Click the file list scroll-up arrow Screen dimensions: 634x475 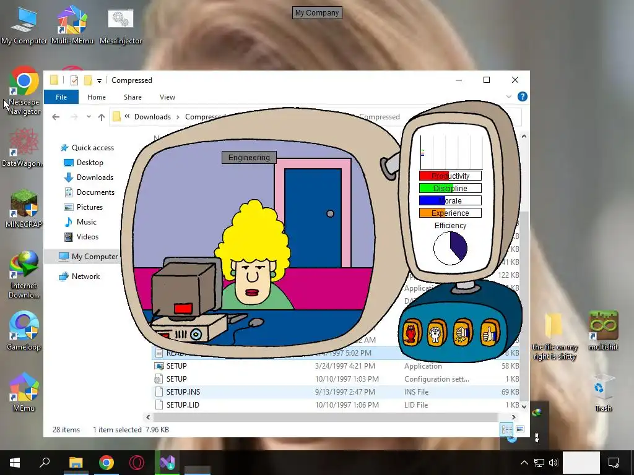click(524, 137)
